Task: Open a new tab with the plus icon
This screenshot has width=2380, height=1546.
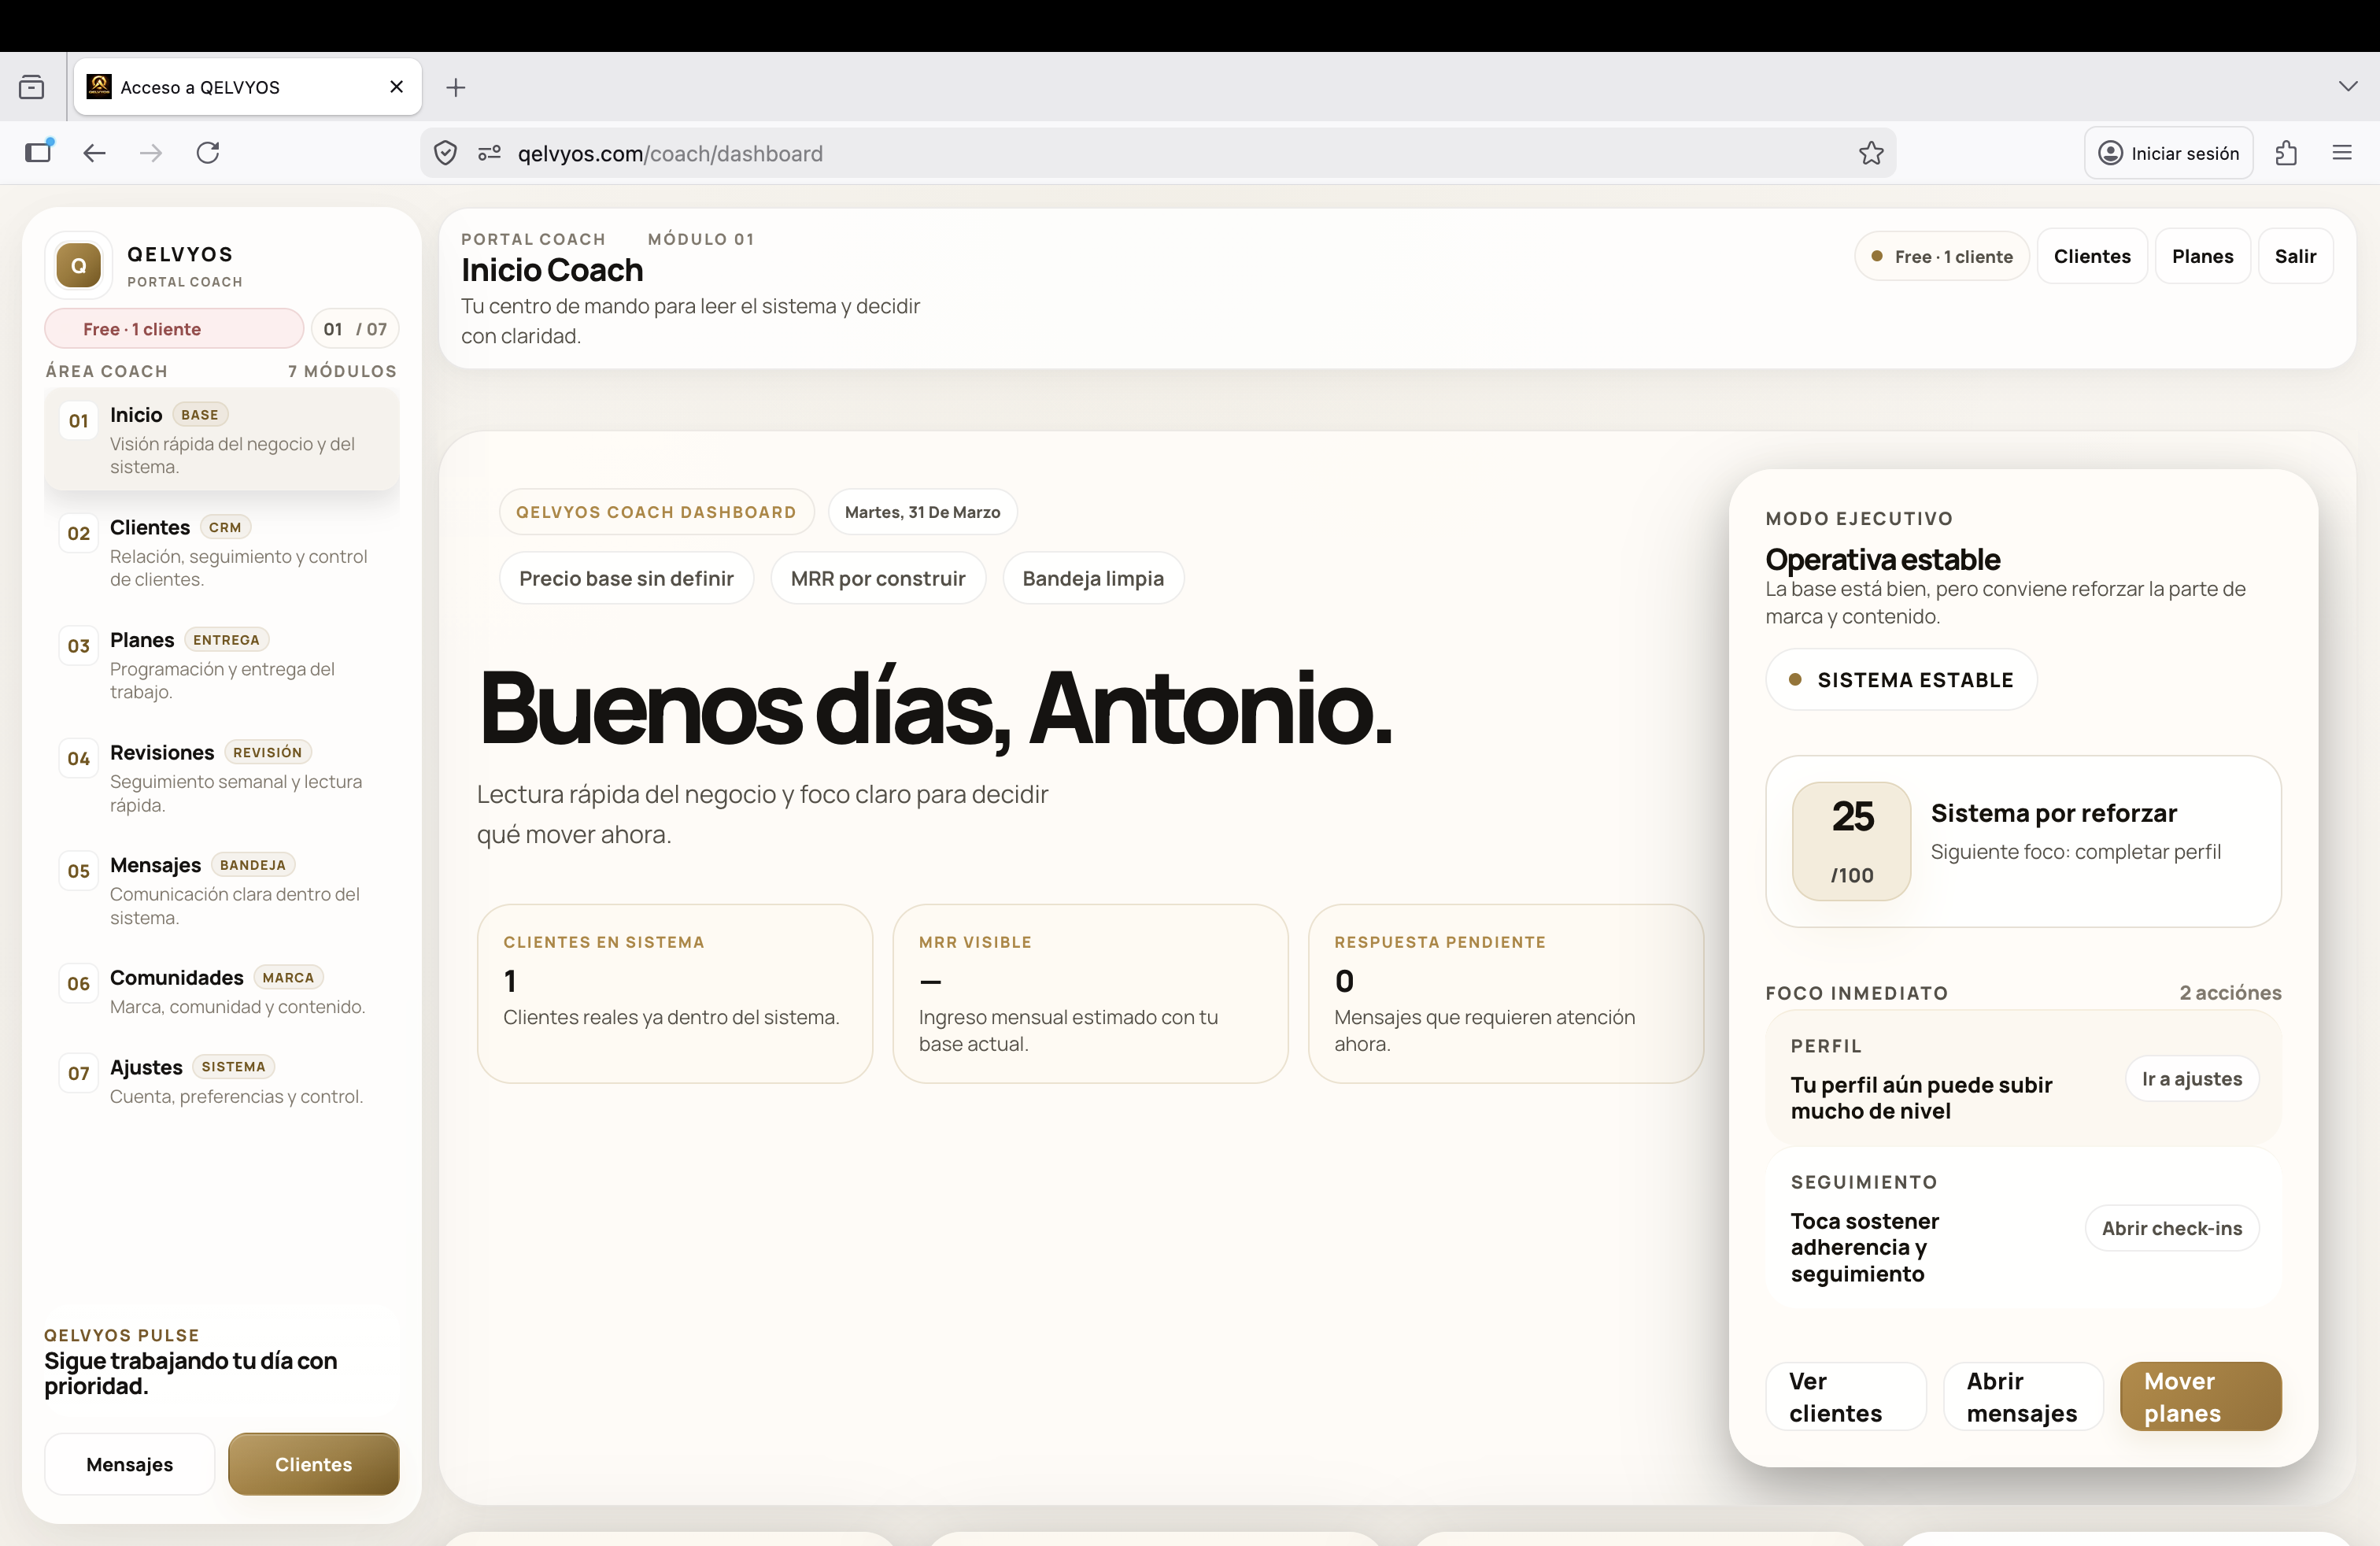Action: [x=456, y=88]
